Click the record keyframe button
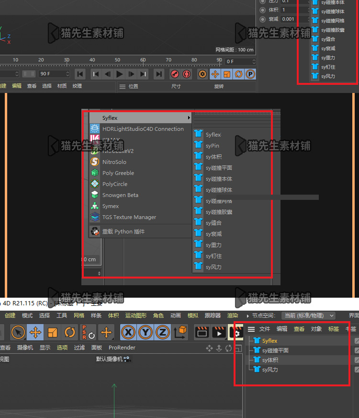The height and width of the screenshot is (418, 359). point(175,74)
